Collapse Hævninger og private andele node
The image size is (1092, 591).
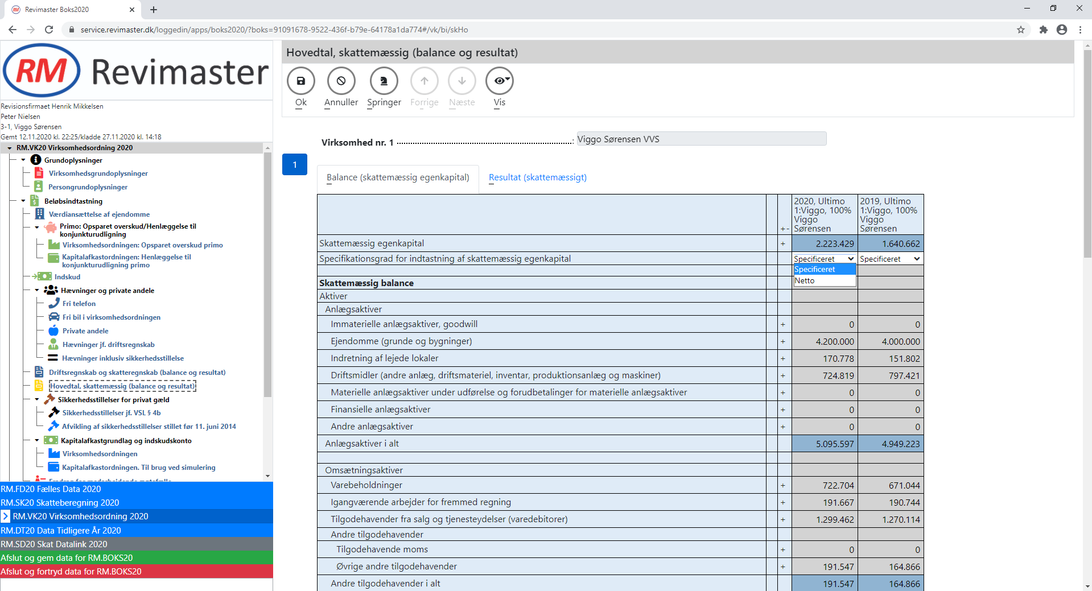click(37, 291)
